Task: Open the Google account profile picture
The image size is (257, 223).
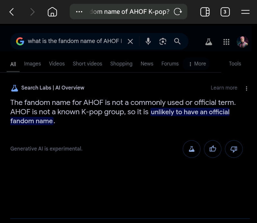Action: pos(243,42)
